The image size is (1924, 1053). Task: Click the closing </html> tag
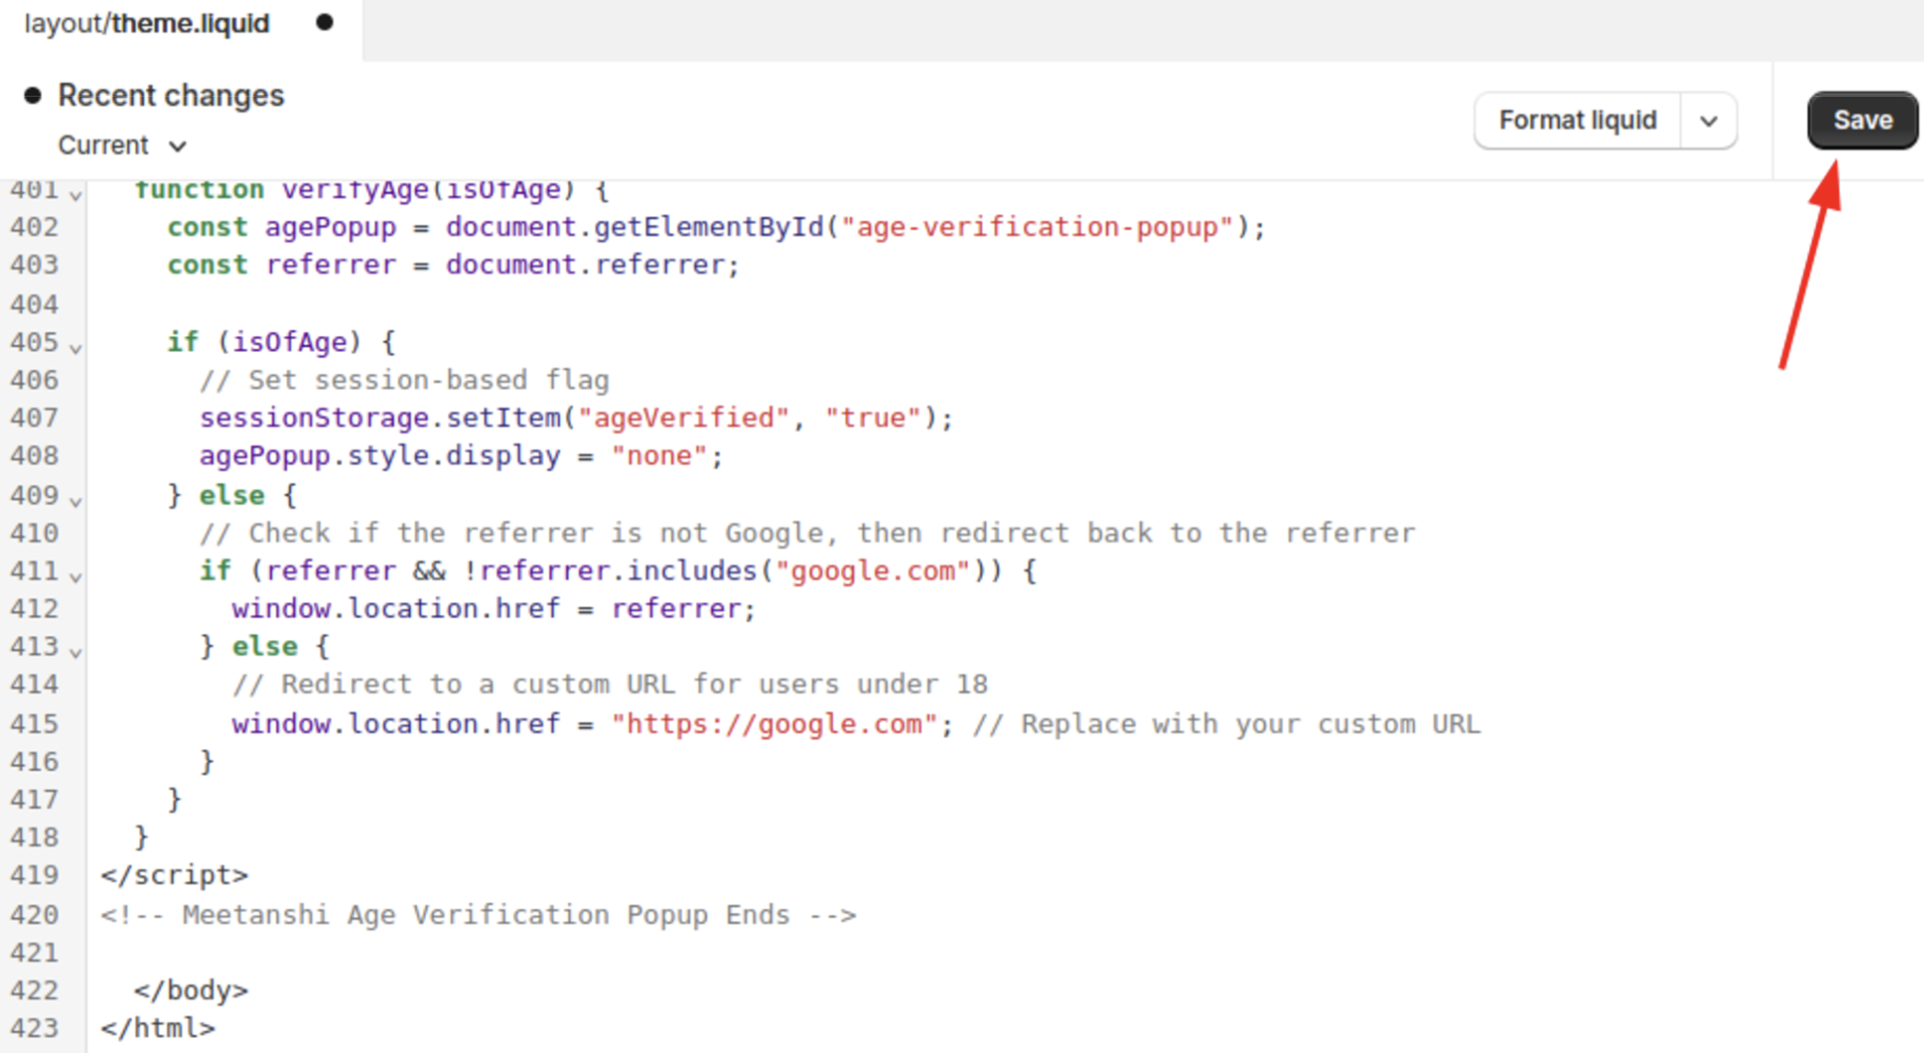pyautogui.click(x=158, y=1029)
